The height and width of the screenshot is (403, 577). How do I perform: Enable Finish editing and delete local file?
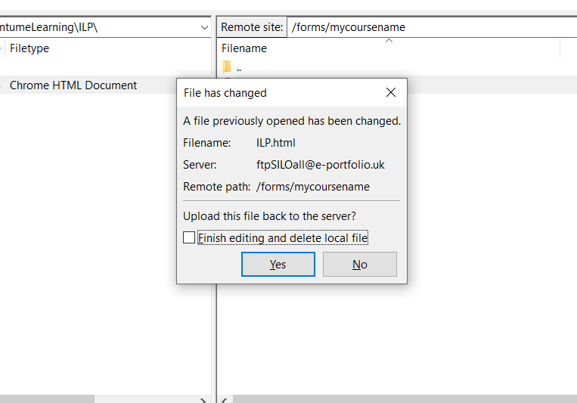click(x=189, y=237)
